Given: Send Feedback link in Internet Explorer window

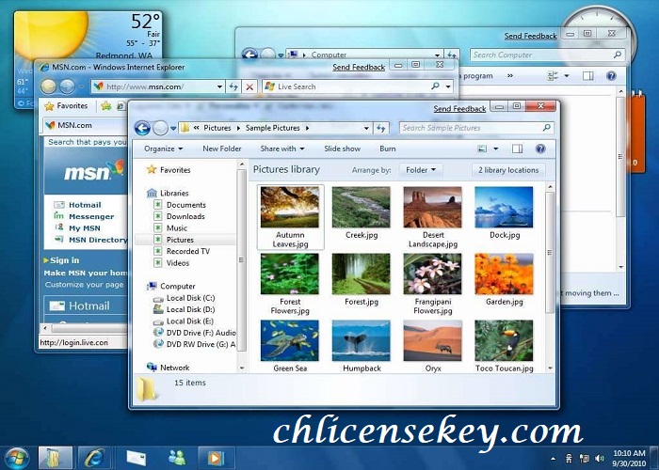Looking at the screenshot, I should 359,67.
